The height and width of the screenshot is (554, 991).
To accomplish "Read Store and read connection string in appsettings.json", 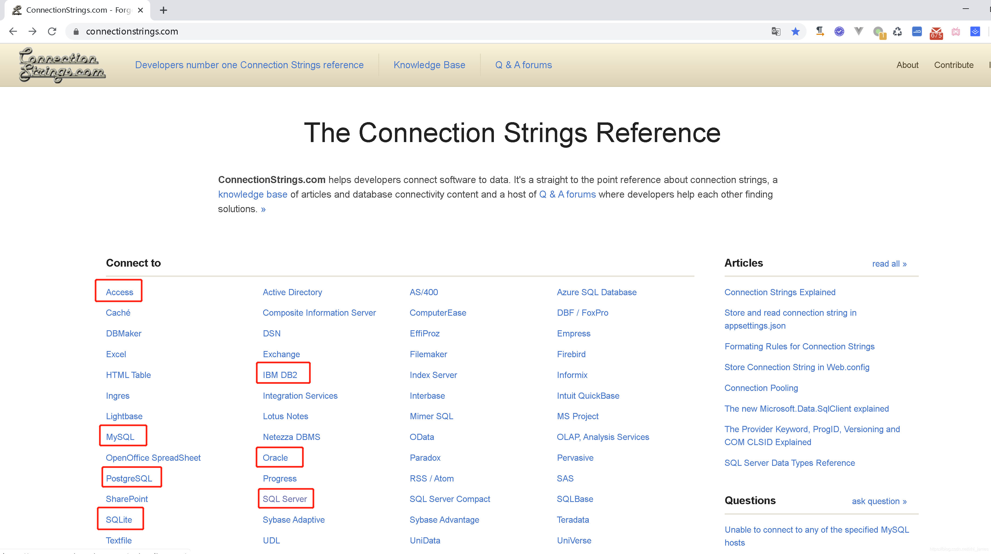I will [x=790, y=319].
